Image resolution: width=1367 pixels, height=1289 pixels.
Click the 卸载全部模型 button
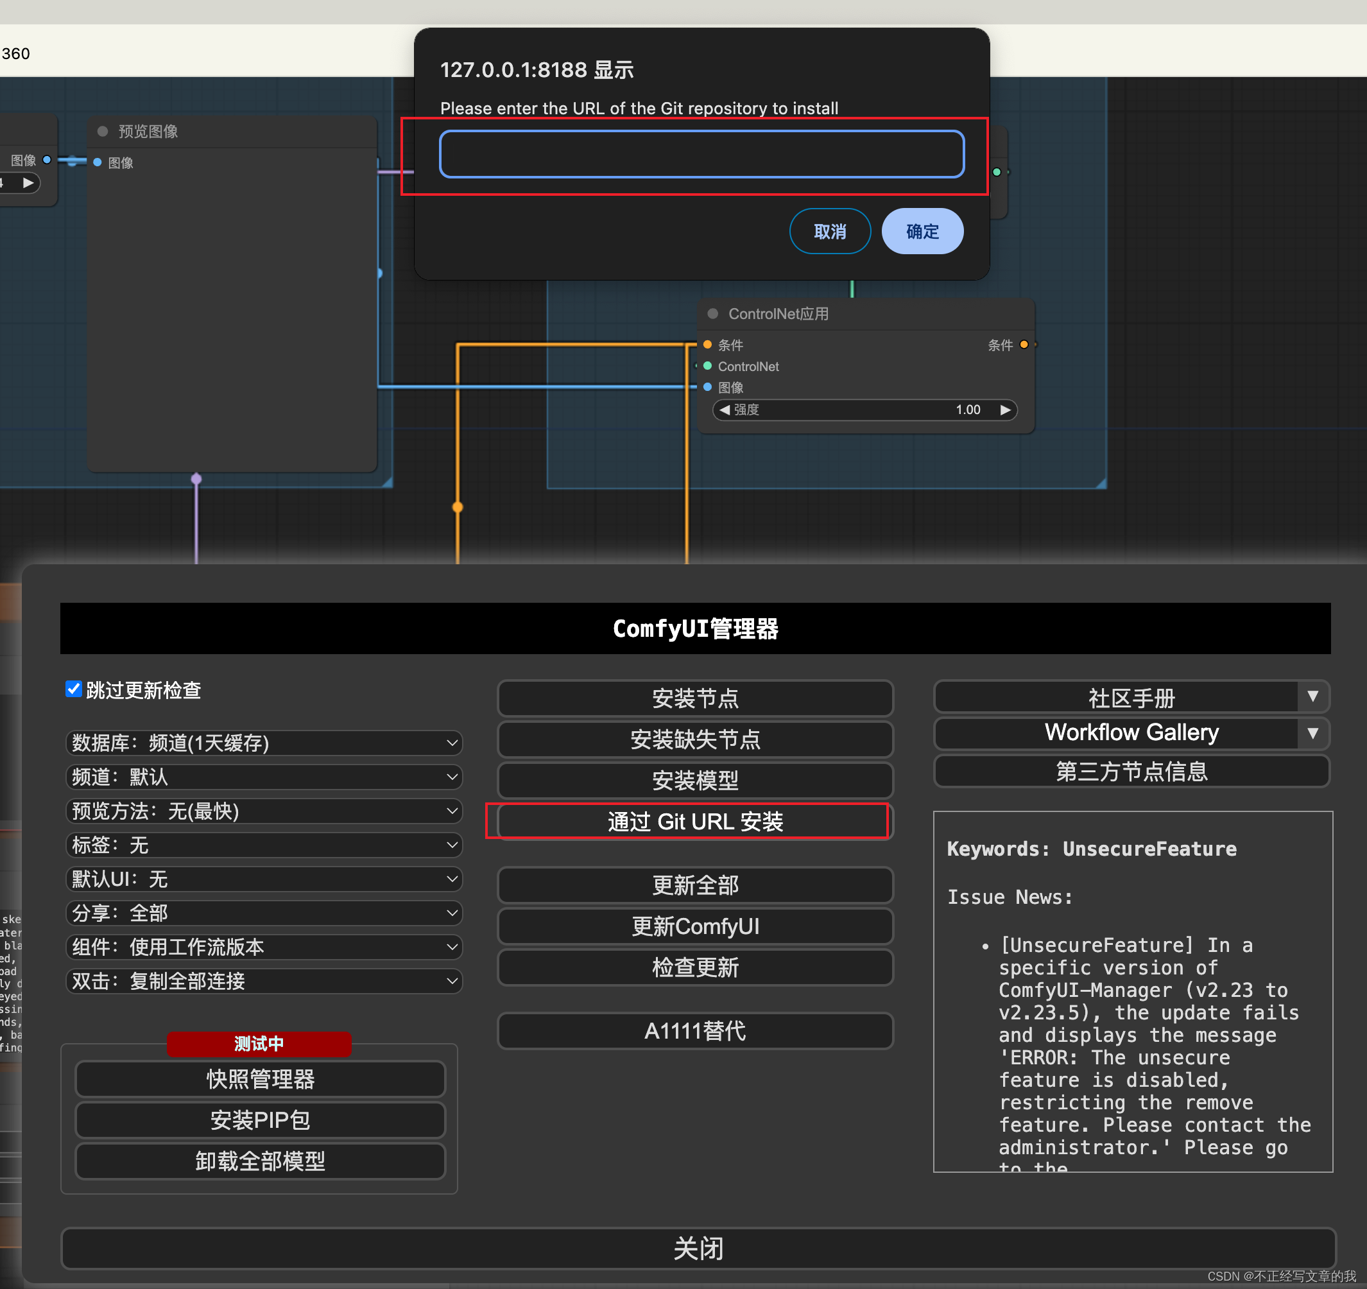pos(260,1161)
